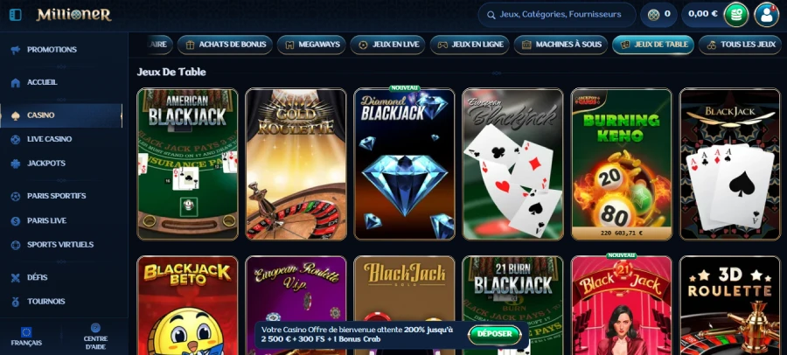Click the Accueil home icon
This screenshot has height=355, width=787.
click(16, 82)
